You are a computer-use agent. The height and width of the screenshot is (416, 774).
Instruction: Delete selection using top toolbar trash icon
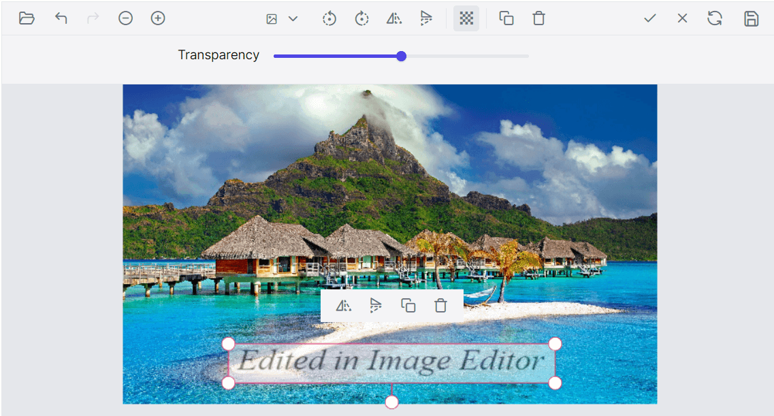[538, 18]
